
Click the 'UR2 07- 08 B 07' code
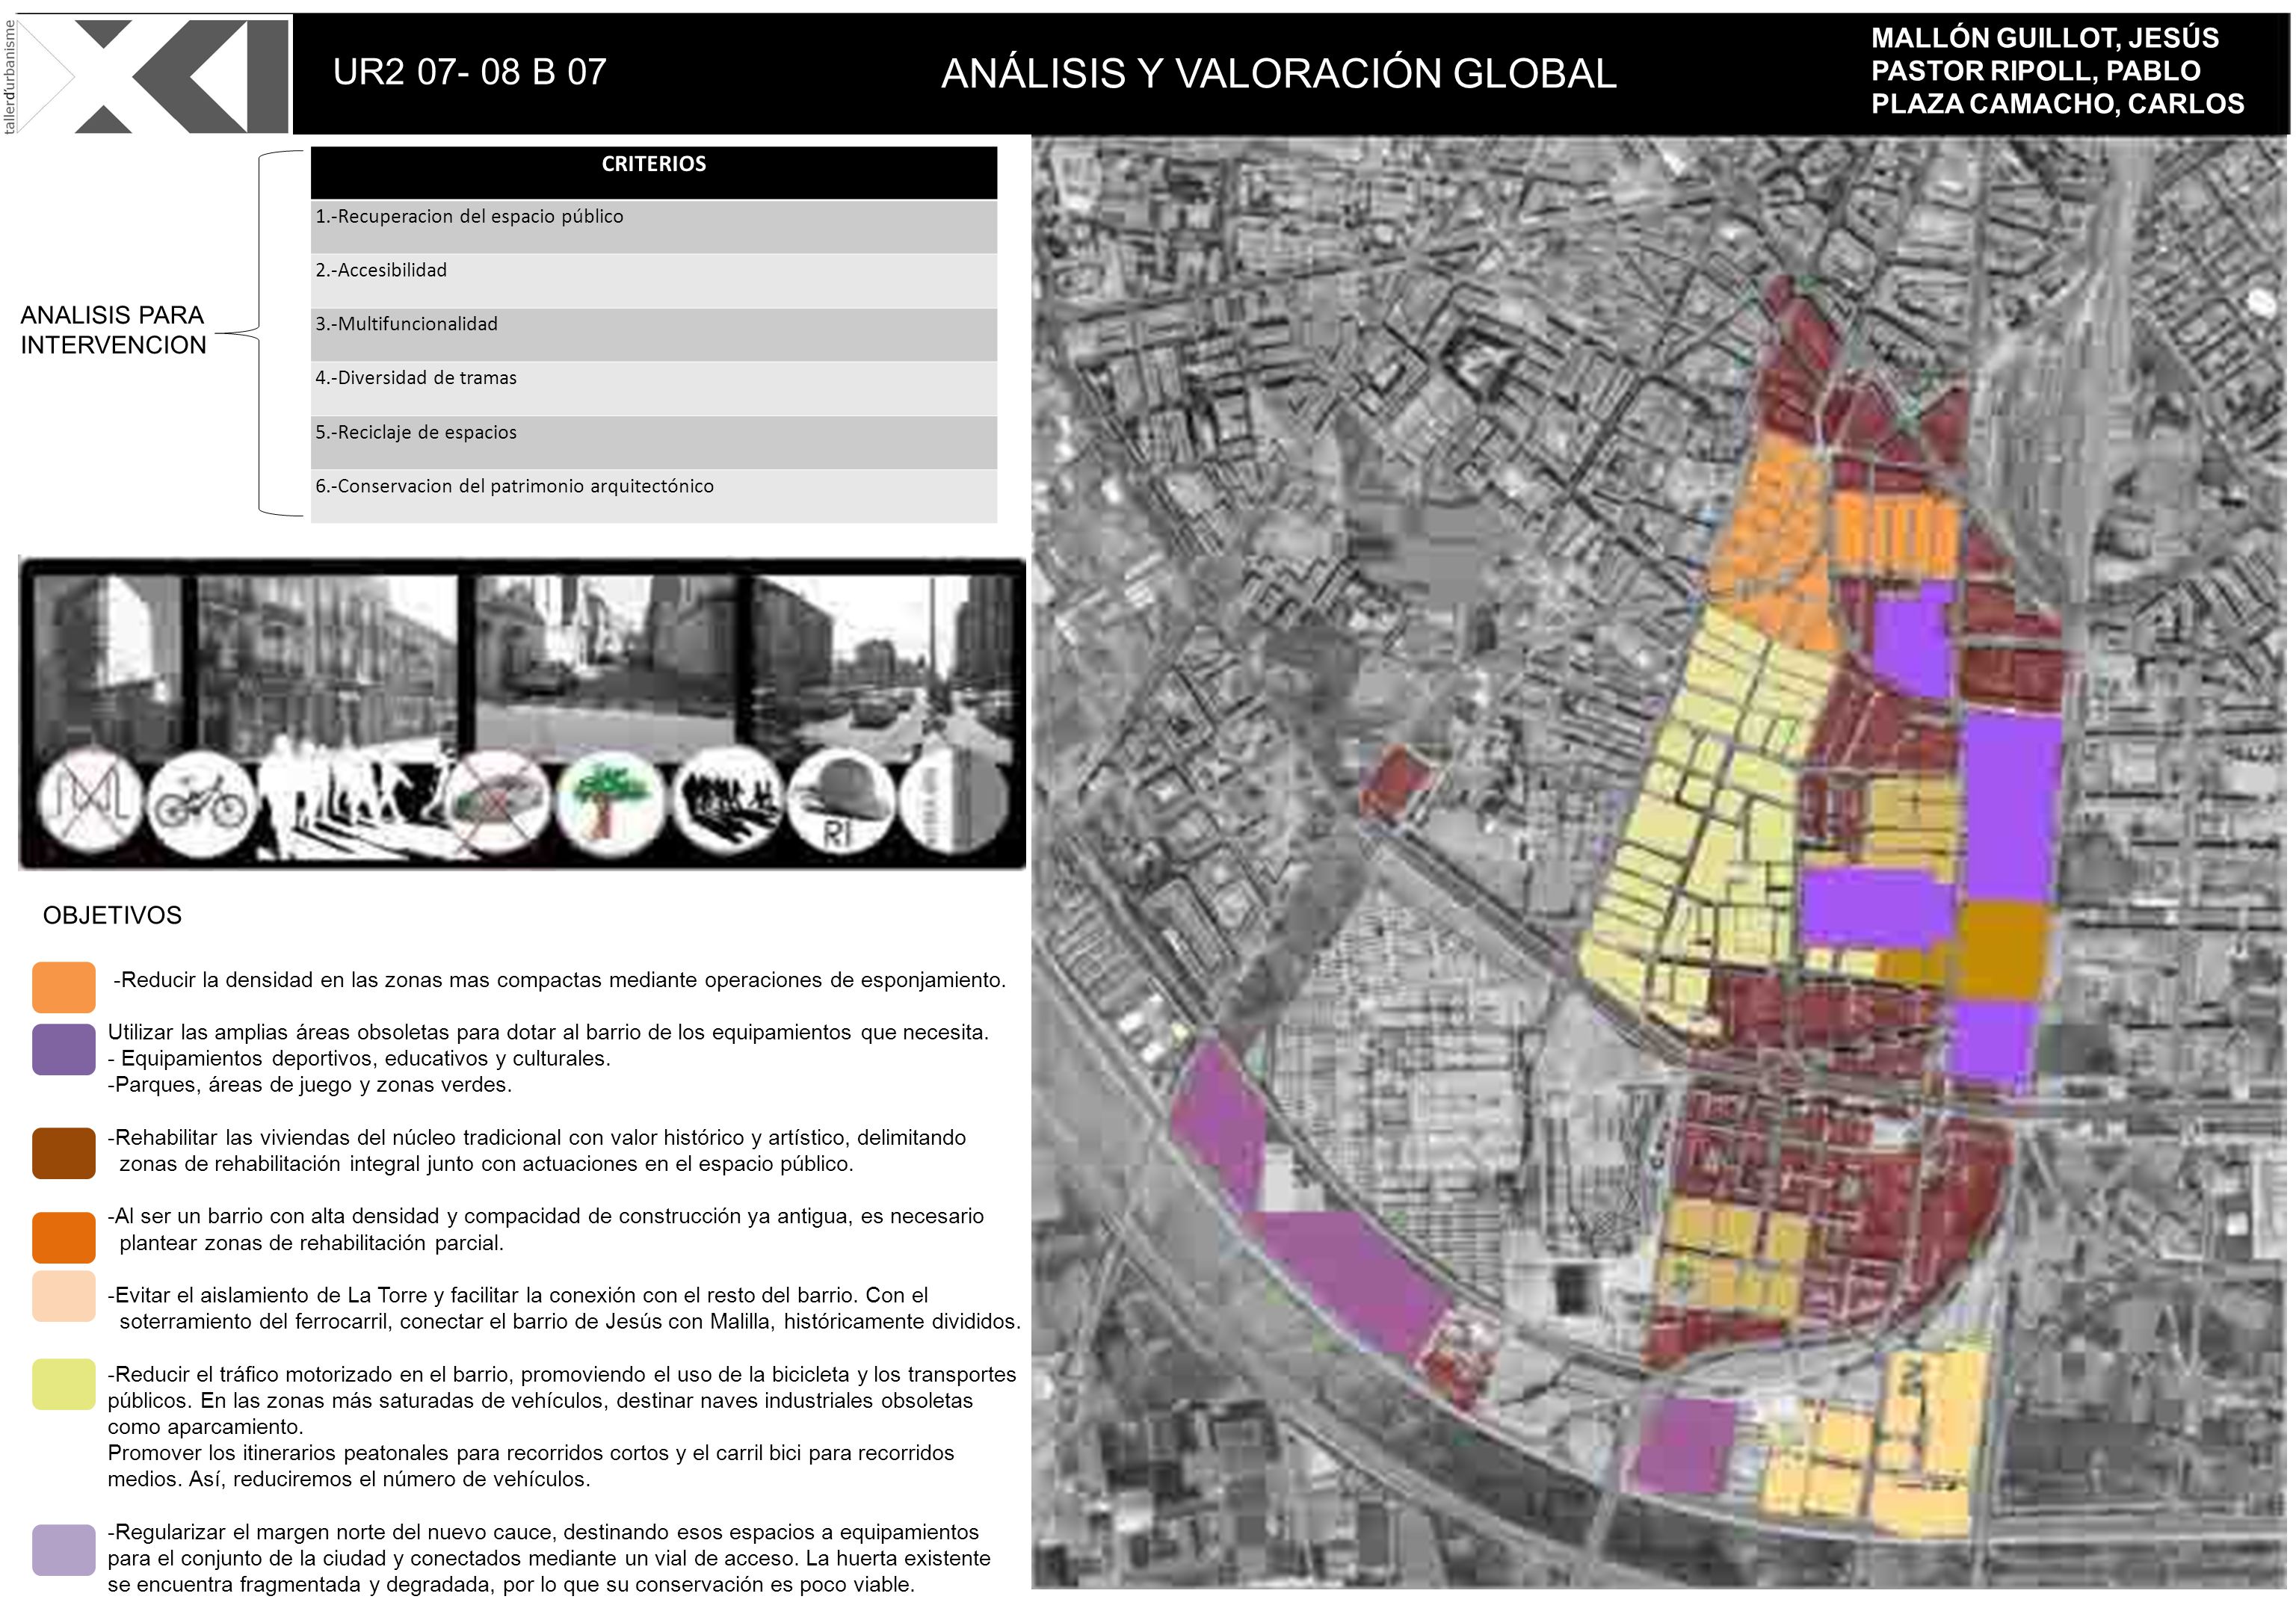point(470,72)
